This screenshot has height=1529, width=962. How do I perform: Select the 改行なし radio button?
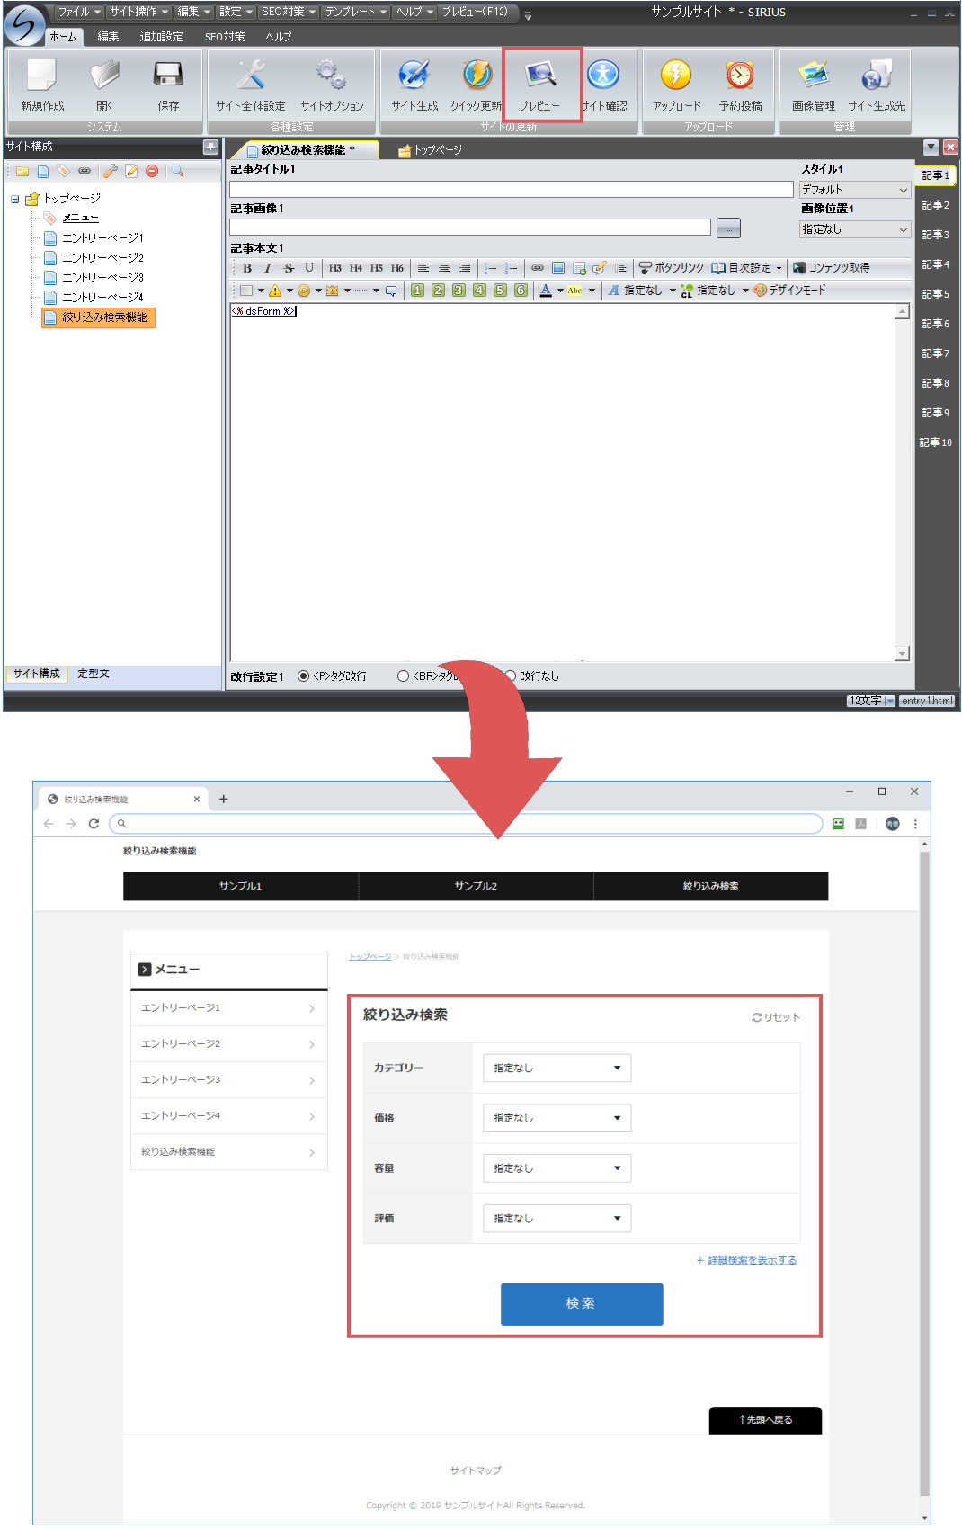[x=510, y=676]
